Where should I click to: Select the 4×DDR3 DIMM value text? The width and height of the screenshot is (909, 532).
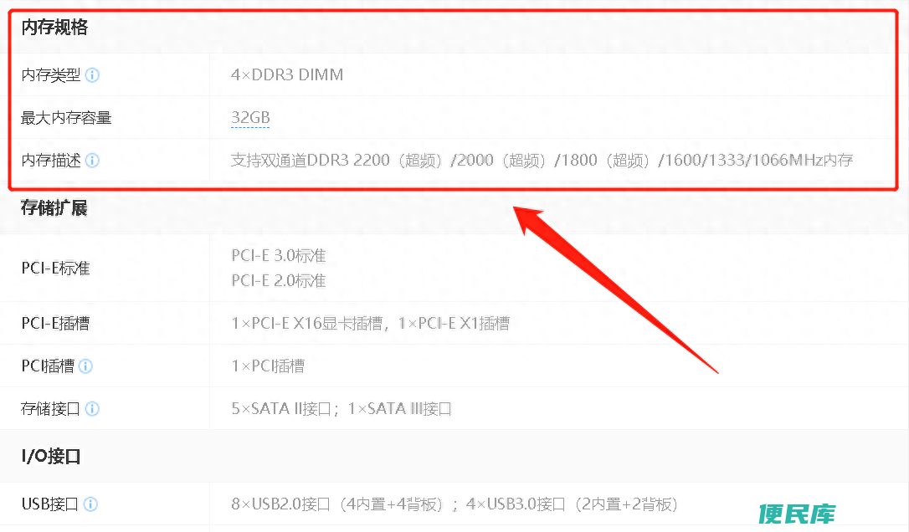(287, 74)
